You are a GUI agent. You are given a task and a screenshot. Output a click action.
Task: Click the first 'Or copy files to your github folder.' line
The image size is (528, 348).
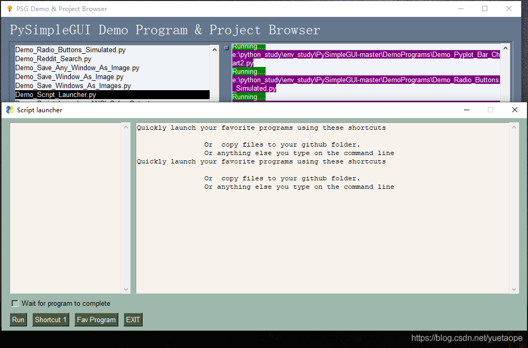(282, 144)
